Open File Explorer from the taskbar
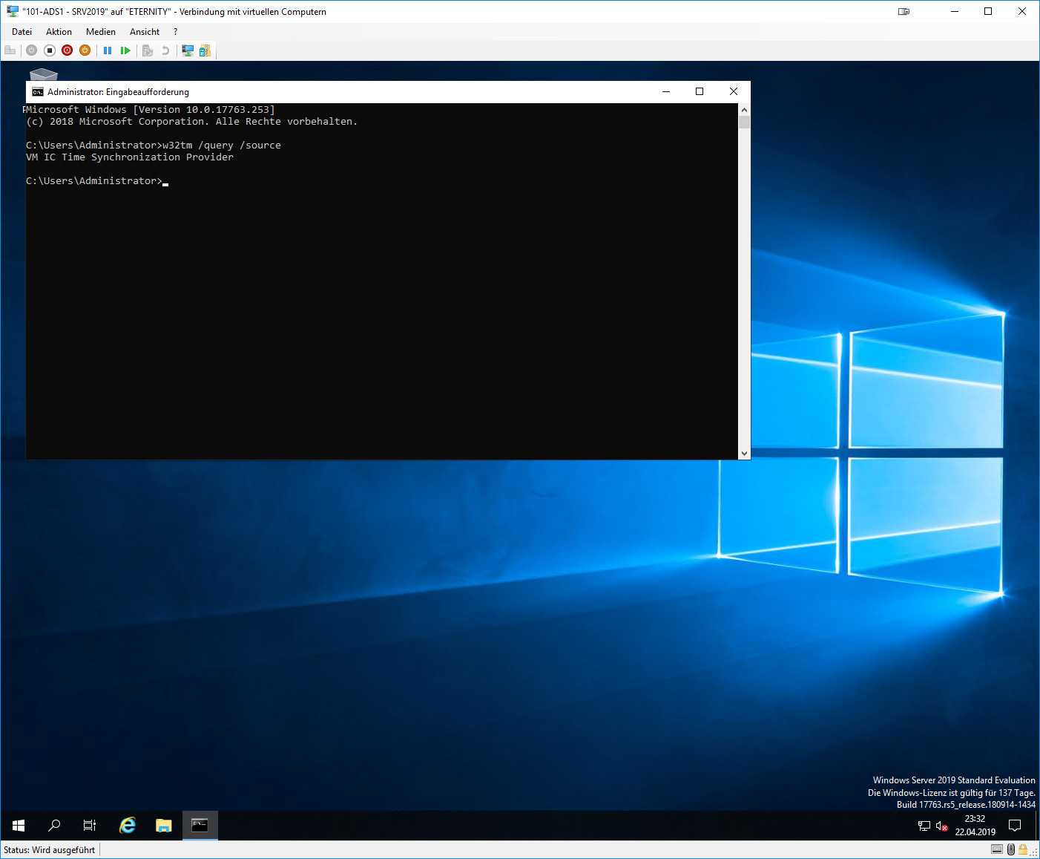This screenshot has width=1040, height=859. click(164, 826)
